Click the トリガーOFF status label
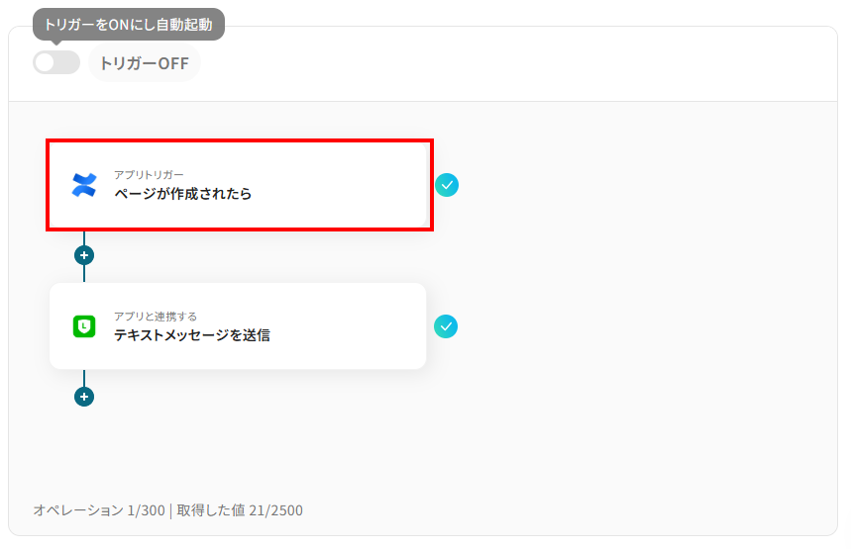 145,63
